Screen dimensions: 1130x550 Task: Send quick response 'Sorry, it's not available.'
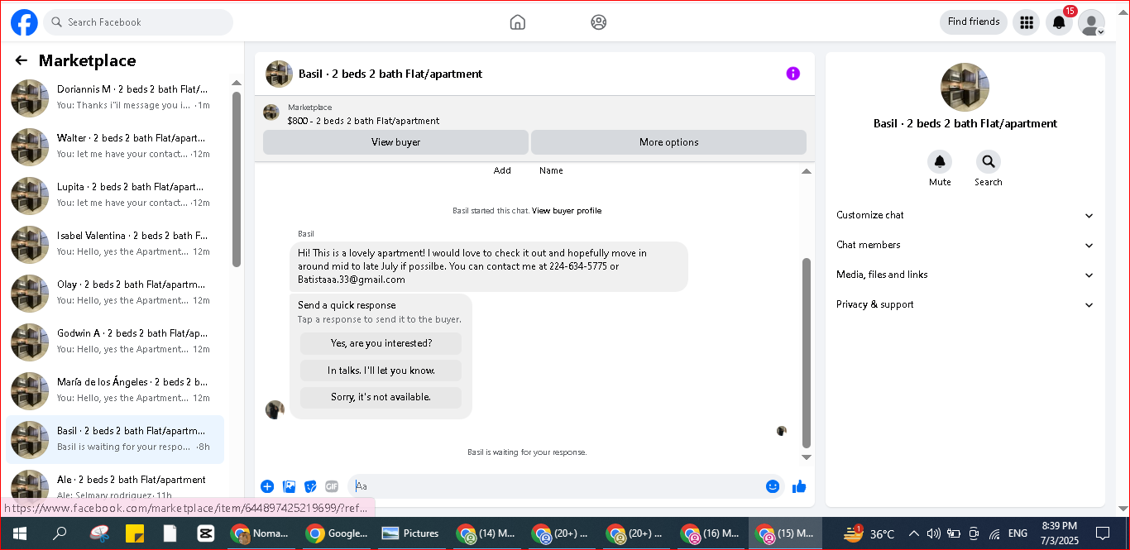(381, 397)
